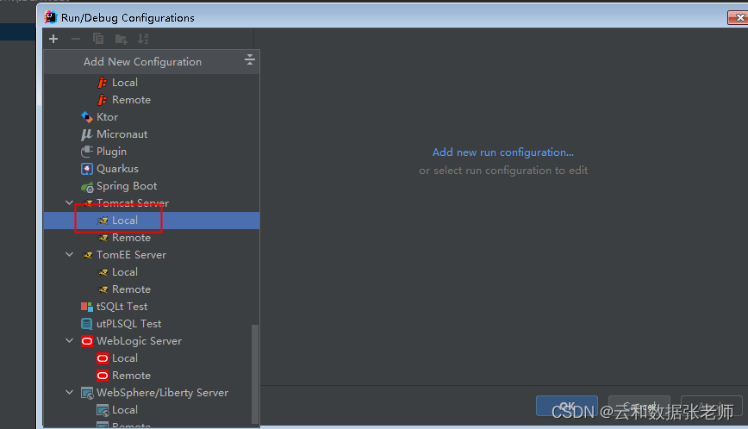Click the sort configurations alphabetically icon
Screen dimensions: 748x429
coord(143,39)
